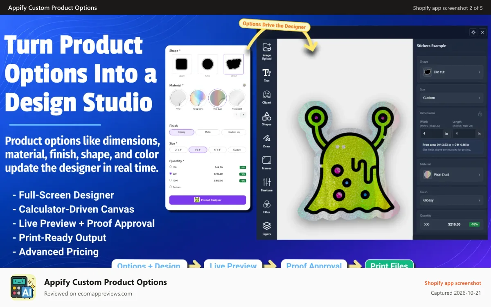Select the Transparent material swatch
This screenshot has height=307, width=491.
click(x=237, y=98)
